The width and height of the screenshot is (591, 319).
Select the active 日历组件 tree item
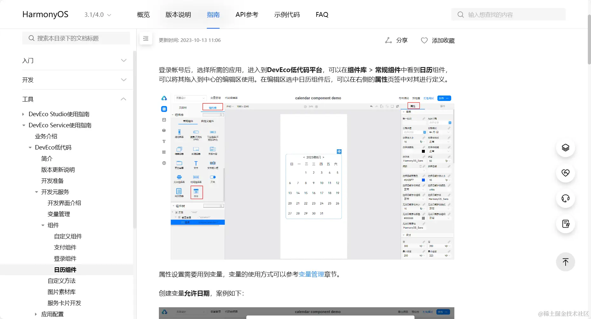(x=65, y=270)
